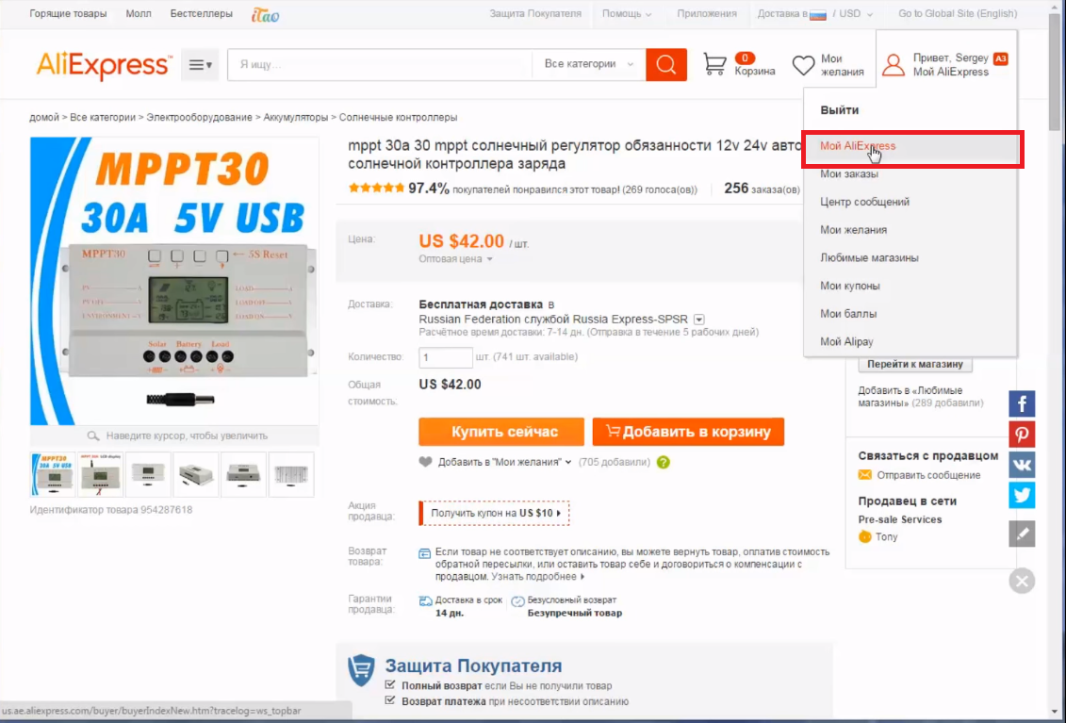Go to Global Site (English)
The height and width of the screenshot is (723, 1066).
coord(958,13)
